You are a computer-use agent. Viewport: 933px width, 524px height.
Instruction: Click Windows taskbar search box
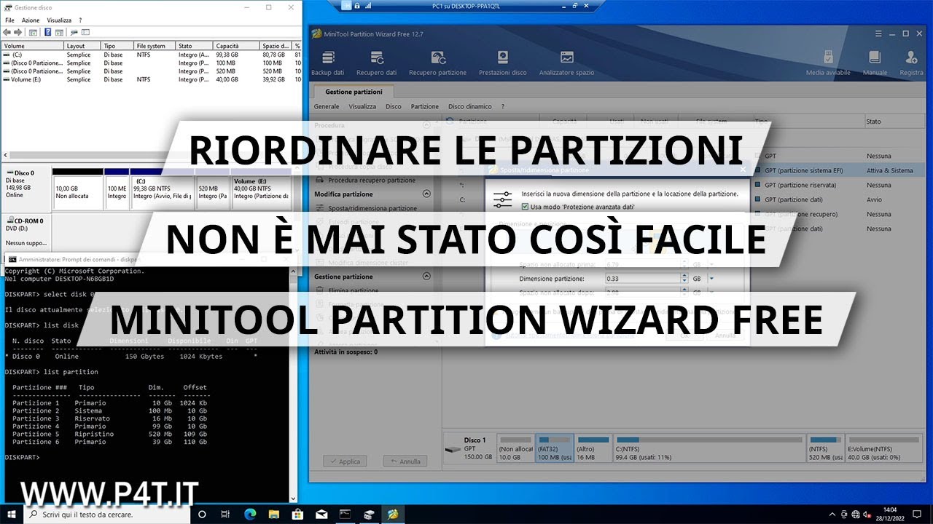tap(107, 514)
